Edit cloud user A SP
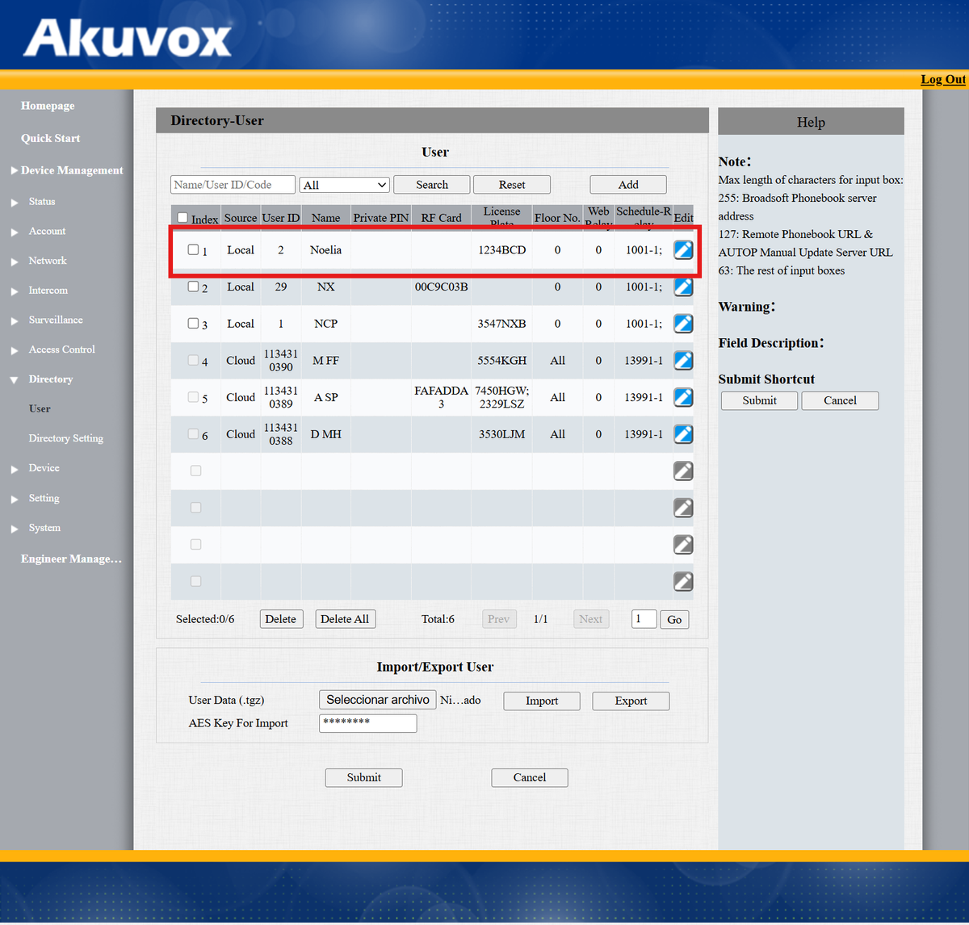 click(x=683, y=397)
